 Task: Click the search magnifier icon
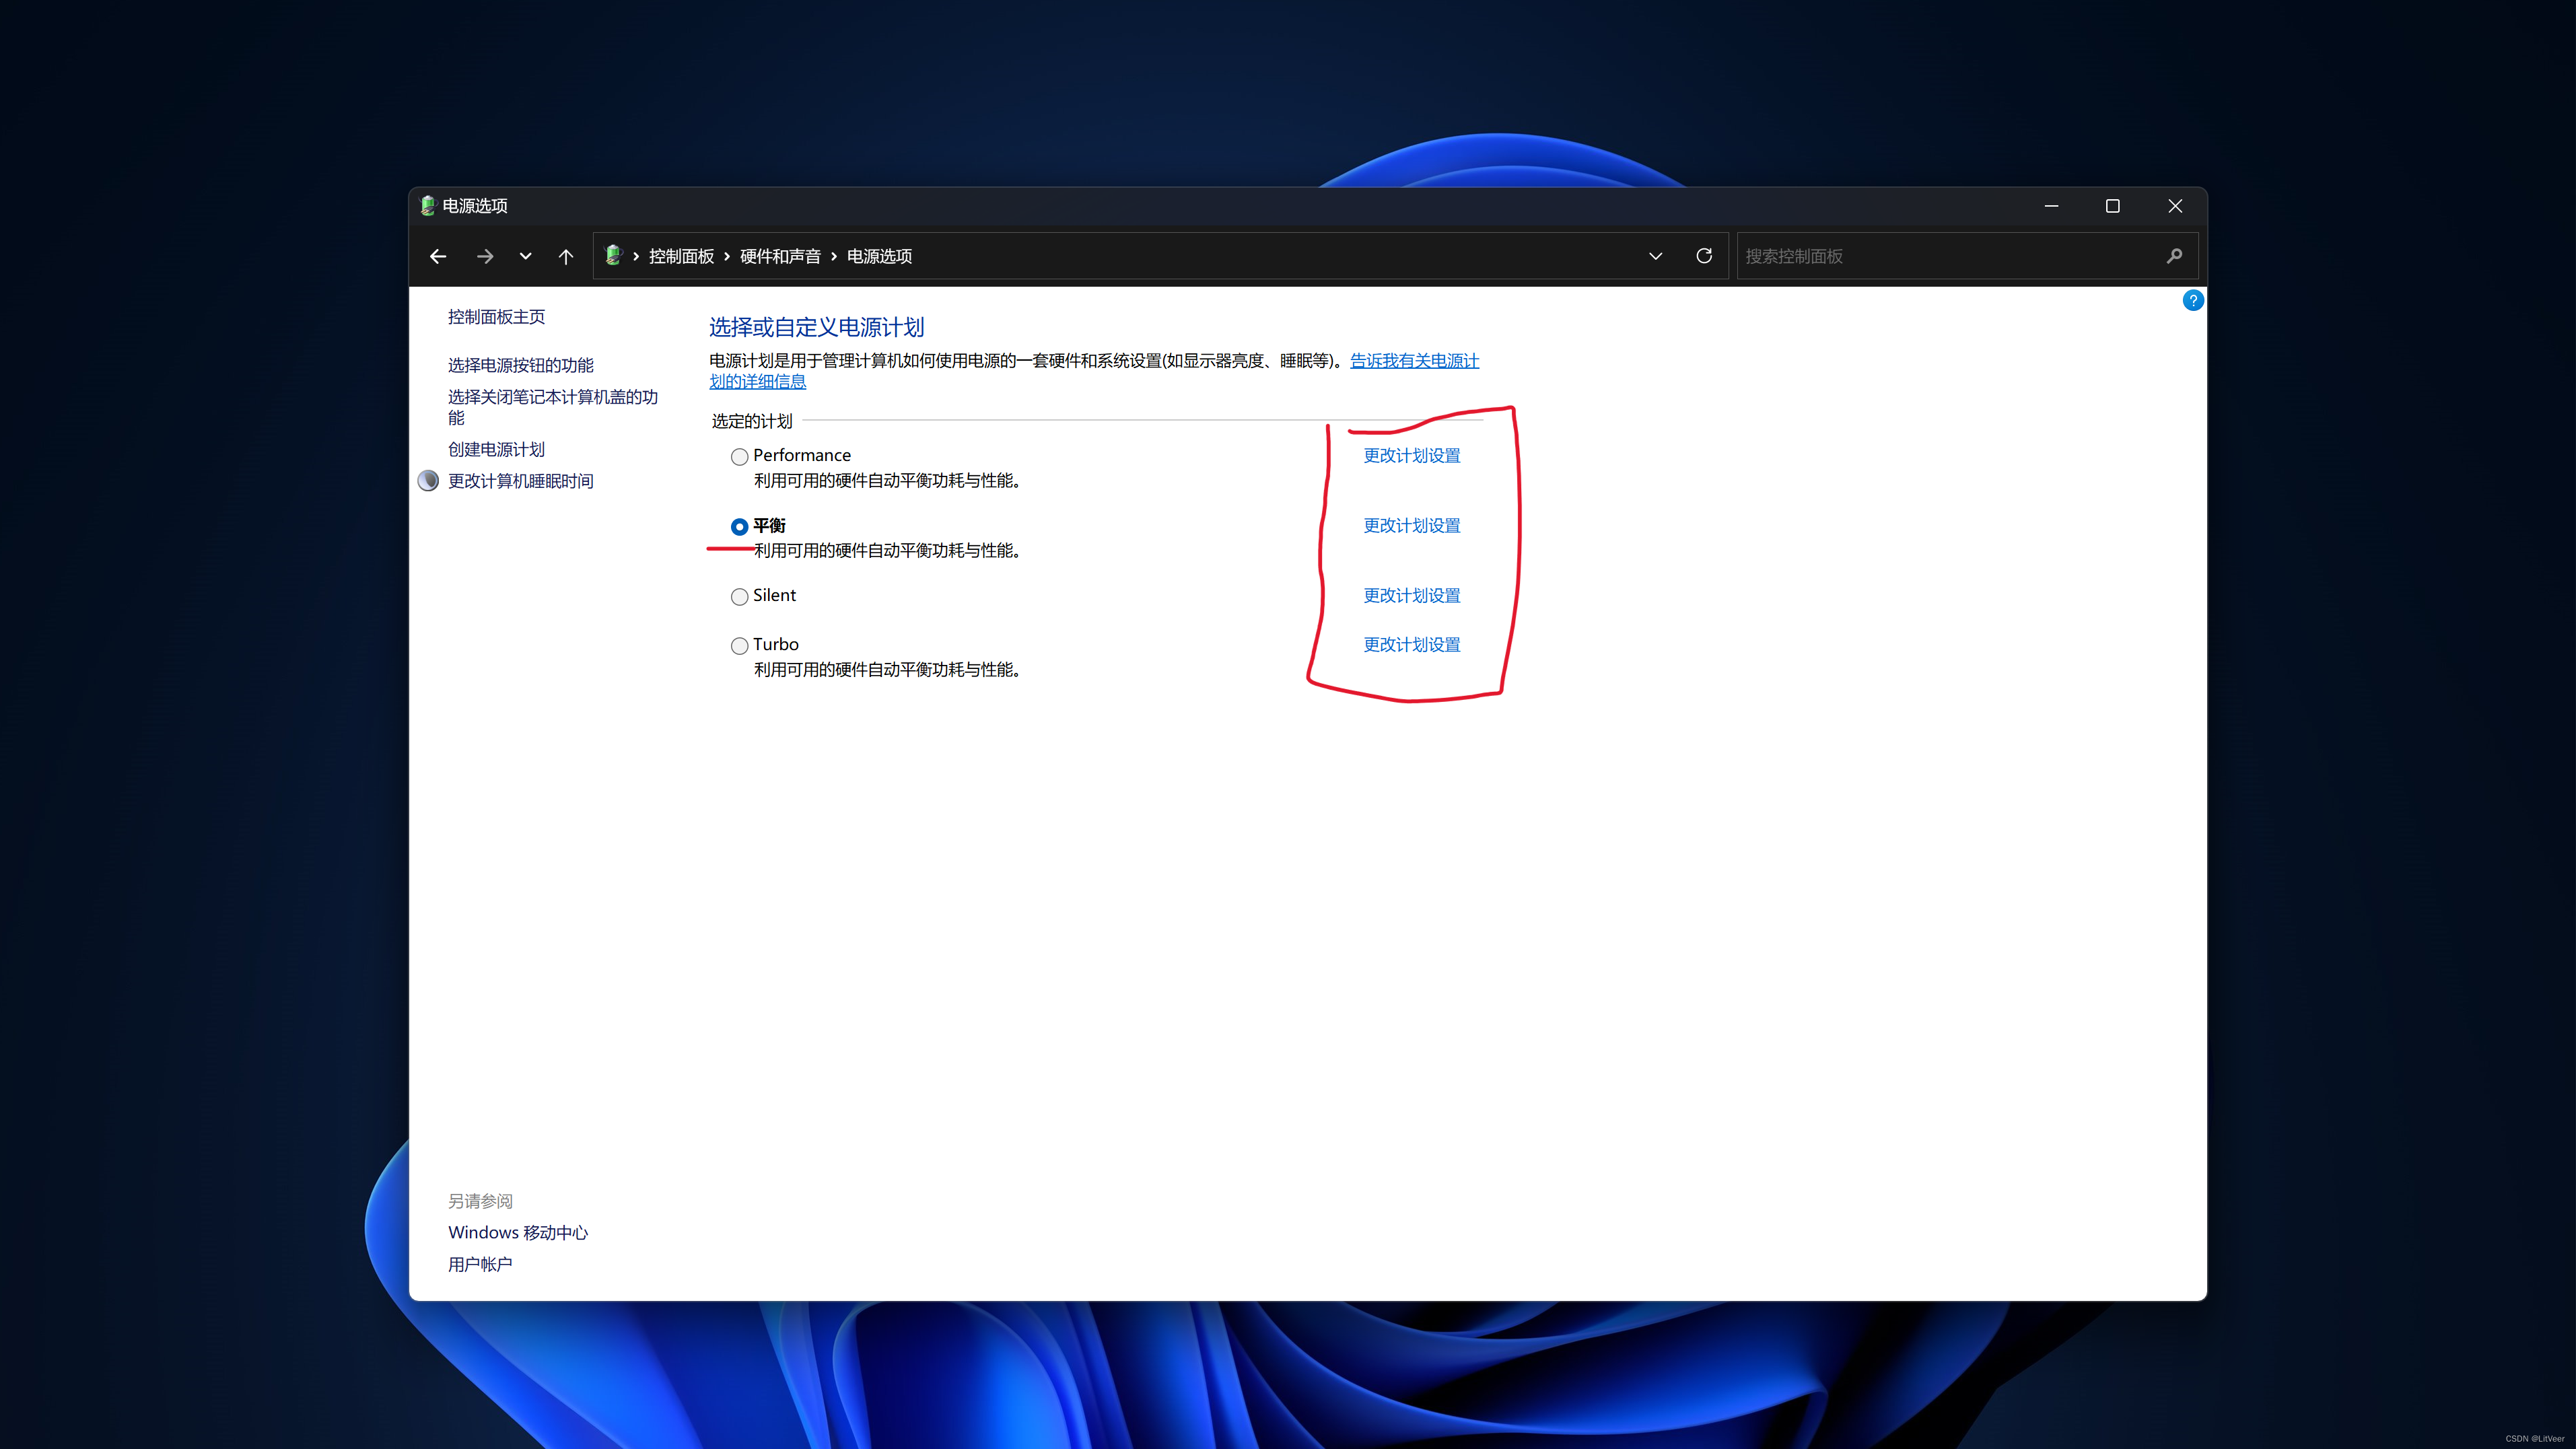coord(2174,256)
